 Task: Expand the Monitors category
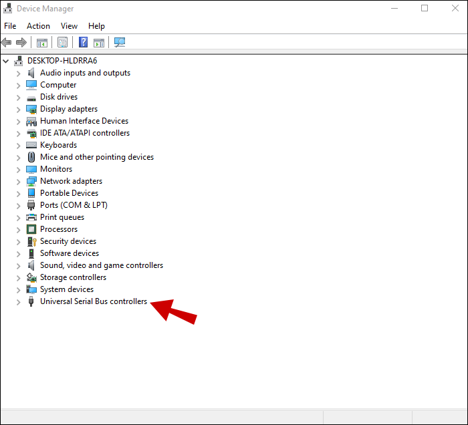click(x=18, y=170)
